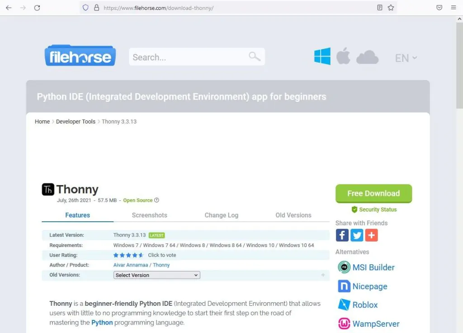
Task: Rate with the fifth star
Action: click(141, 255)
